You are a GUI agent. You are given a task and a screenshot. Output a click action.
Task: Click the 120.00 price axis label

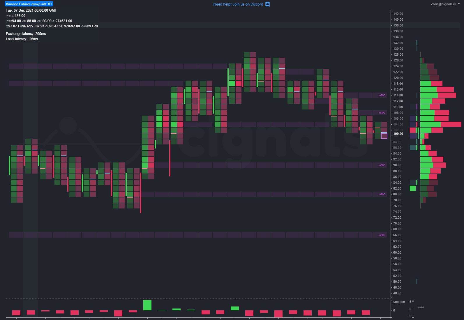click(x=398, y=78)
